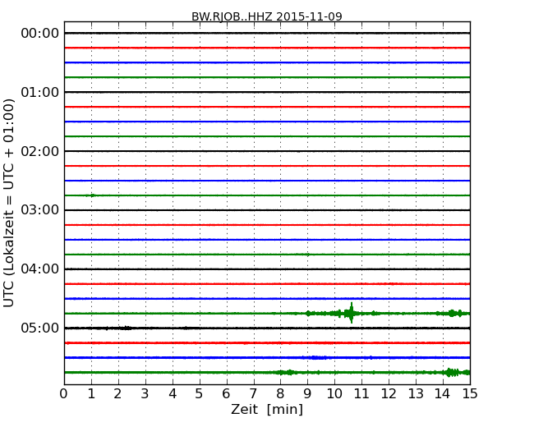Click the x-axis tick label 6

(x=226, y=394)
